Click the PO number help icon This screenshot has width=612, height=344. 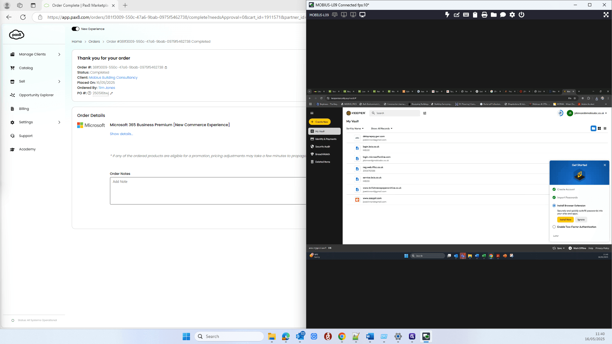click(x=90, y=93)
